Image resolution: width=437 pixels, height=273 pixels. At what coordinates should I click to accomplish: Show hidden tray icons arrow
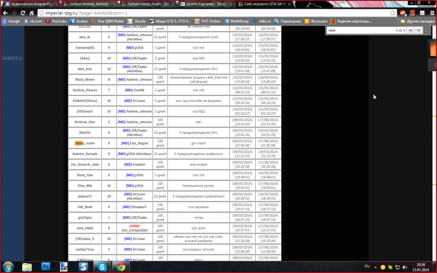(375, 267)
